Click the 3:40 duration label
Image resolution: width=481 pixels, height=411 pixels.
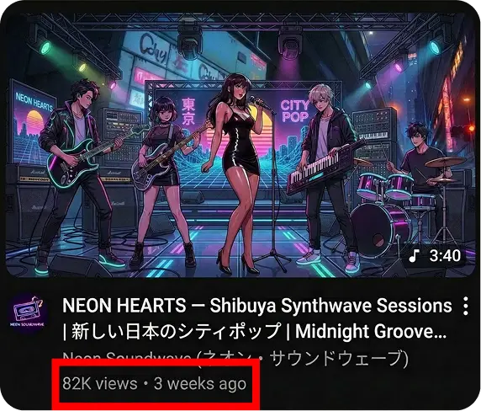click(445, 255)
